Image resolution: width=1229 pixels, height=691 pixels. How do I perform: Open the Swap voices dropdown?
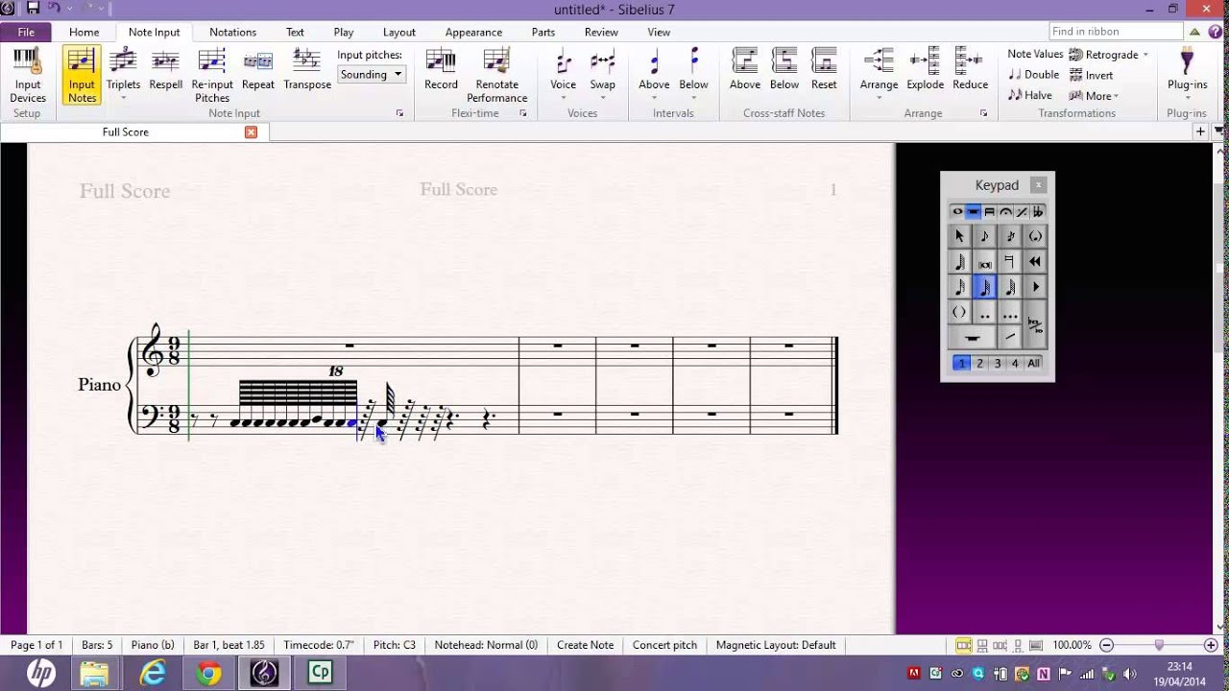(x=602, y=76)
